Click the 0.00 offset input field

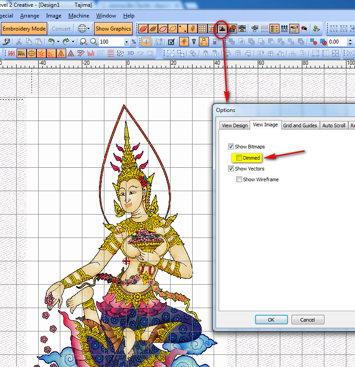337,42
